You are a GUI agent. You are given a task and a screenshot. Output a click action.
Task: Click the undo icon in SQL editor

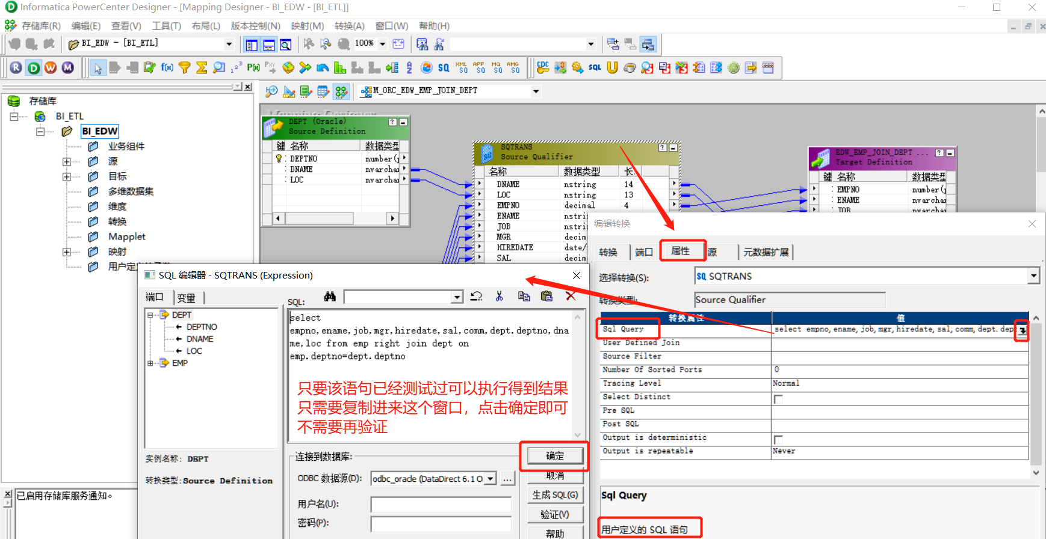(x=476, y=297)
